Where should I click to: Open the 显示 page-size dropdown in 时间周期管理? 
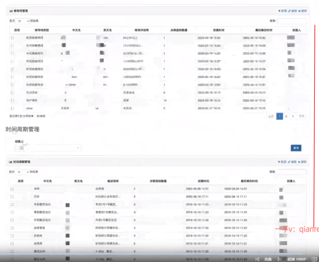22,172
